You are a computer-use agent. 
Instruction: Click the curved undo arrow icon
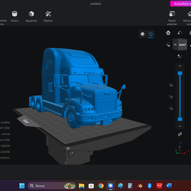point(180,33)
